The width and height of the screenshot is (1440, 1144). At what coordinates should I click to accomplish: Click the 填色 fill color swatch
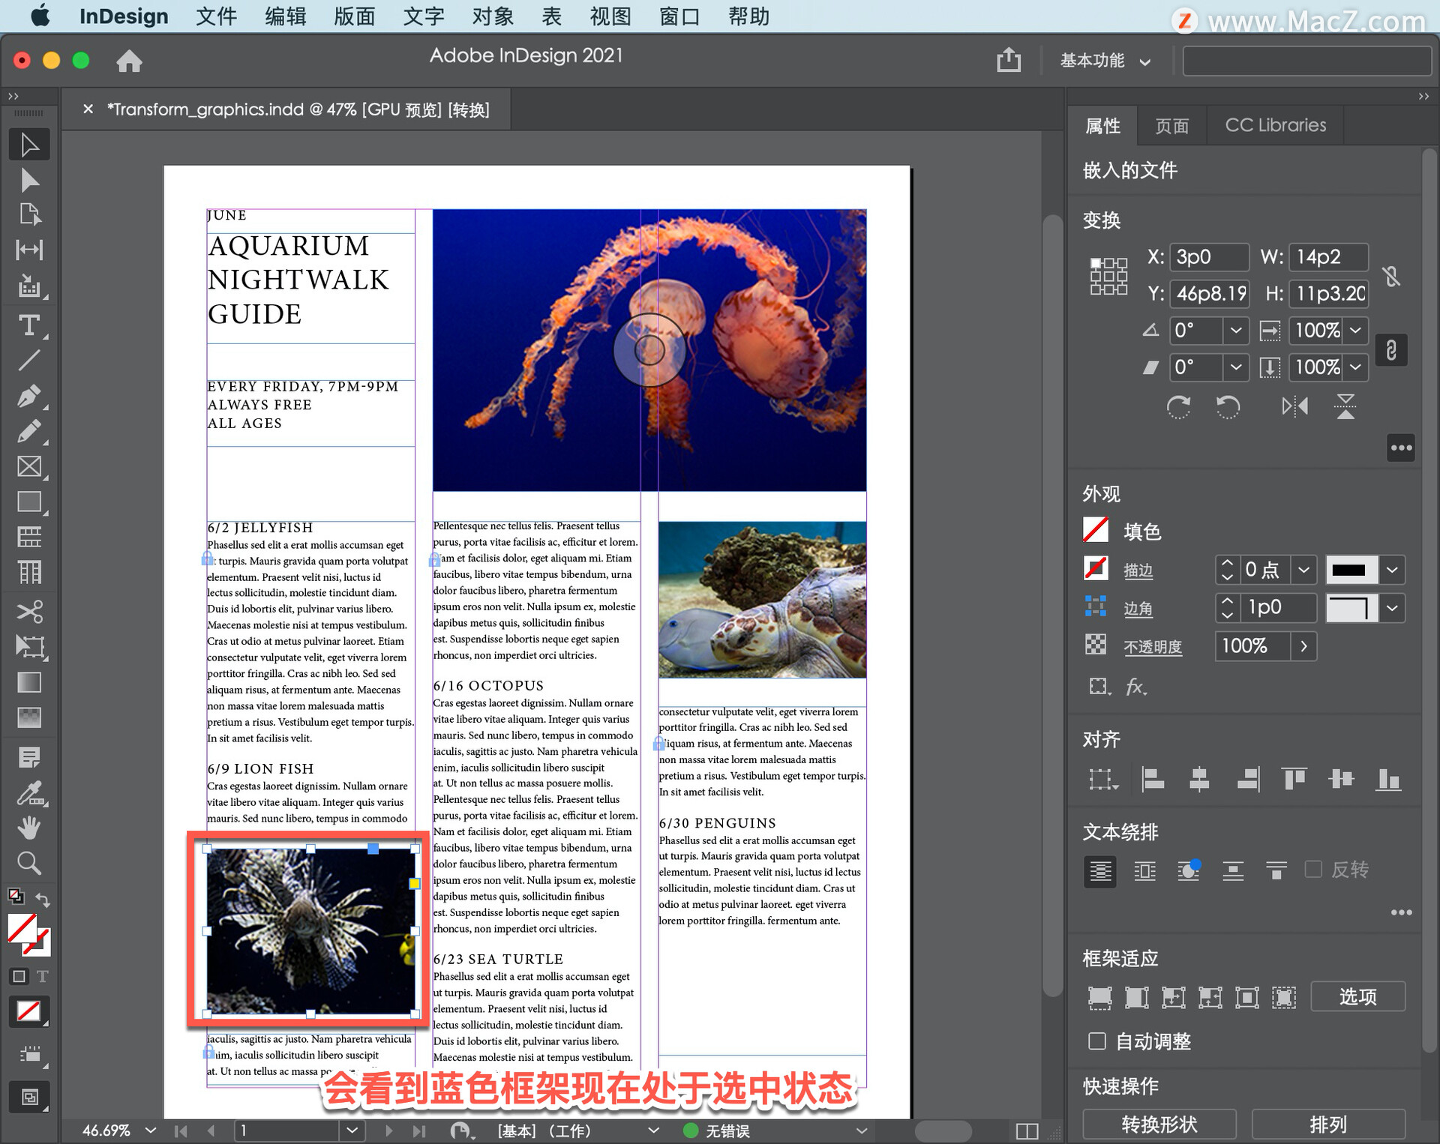coord(1096,531)
